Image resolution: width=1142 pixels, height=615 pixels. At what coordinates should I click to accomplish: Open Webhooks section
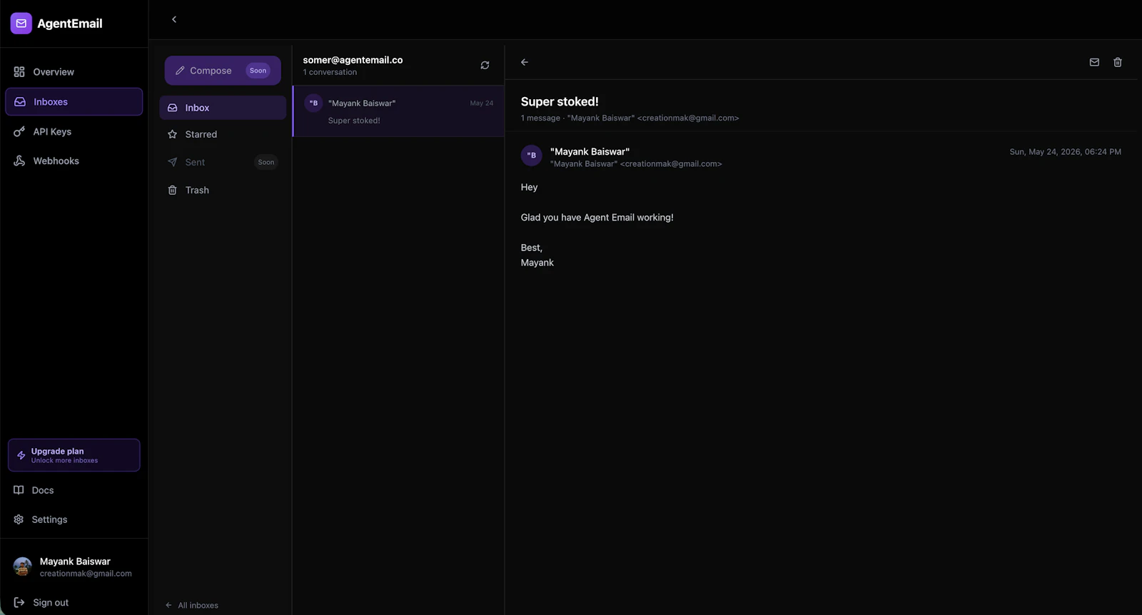(74, 161)
